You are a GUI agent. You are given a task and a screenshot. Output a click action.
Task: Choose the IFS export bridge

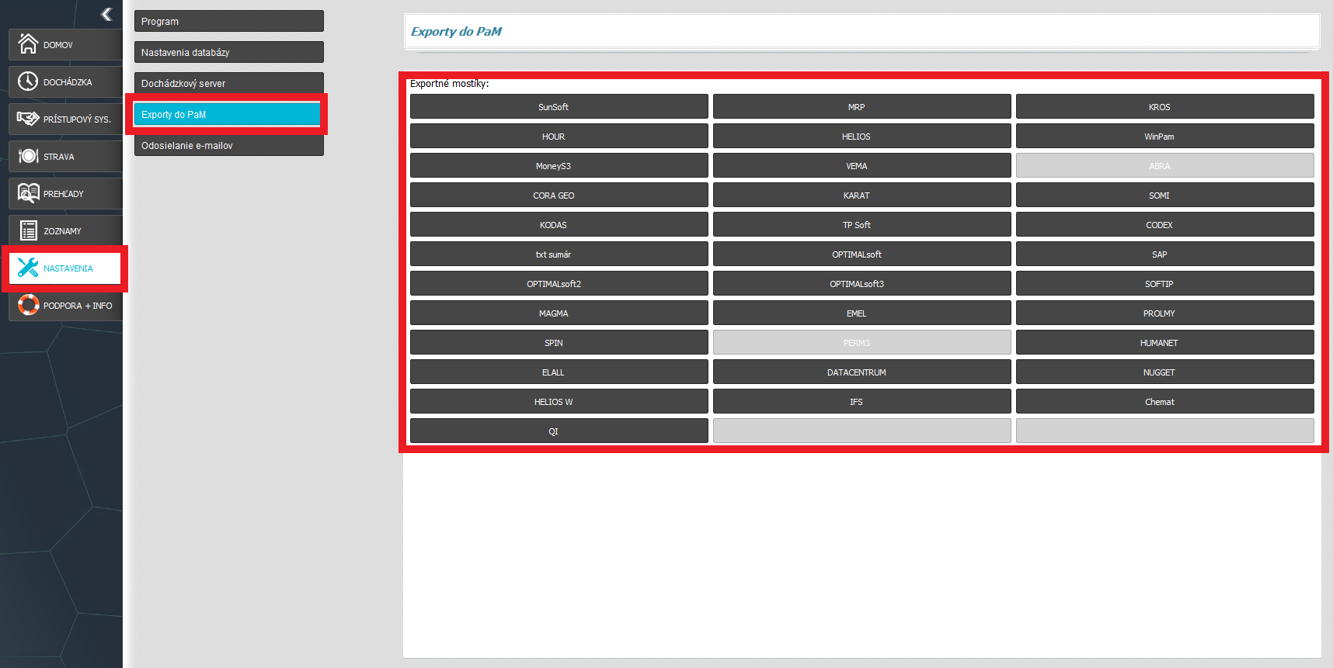click(x=862, y=401)
